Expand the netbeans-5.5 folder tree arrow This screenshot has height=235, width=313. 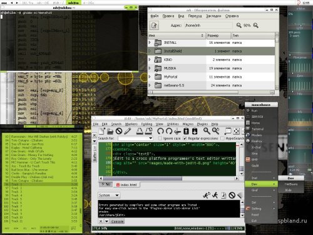(x=150, y=85)
